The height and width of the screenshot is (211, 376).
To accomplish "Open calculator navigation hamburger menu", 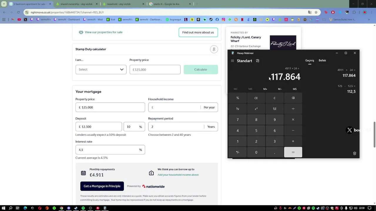I will pos(232,61).
